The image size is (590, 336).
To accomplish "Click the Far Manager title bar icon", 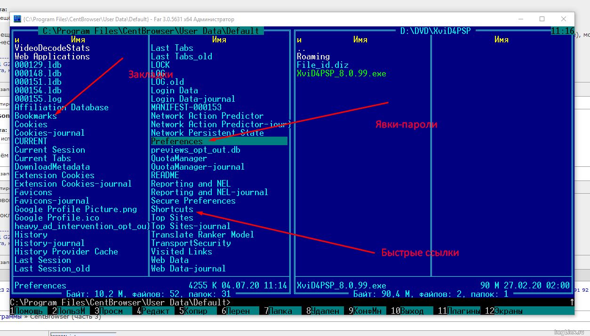I will 17,19.
